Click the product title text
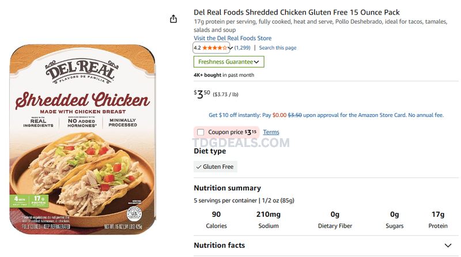The height and width of the screenshot is (257, 461). (296, 12)
